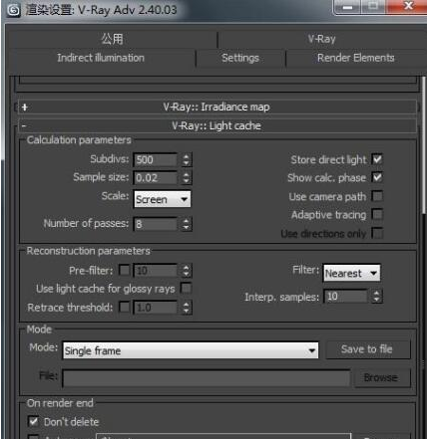The image size is (427, 439).
Task: Click the render setup window app icon
Action: [x=14, y=10]
